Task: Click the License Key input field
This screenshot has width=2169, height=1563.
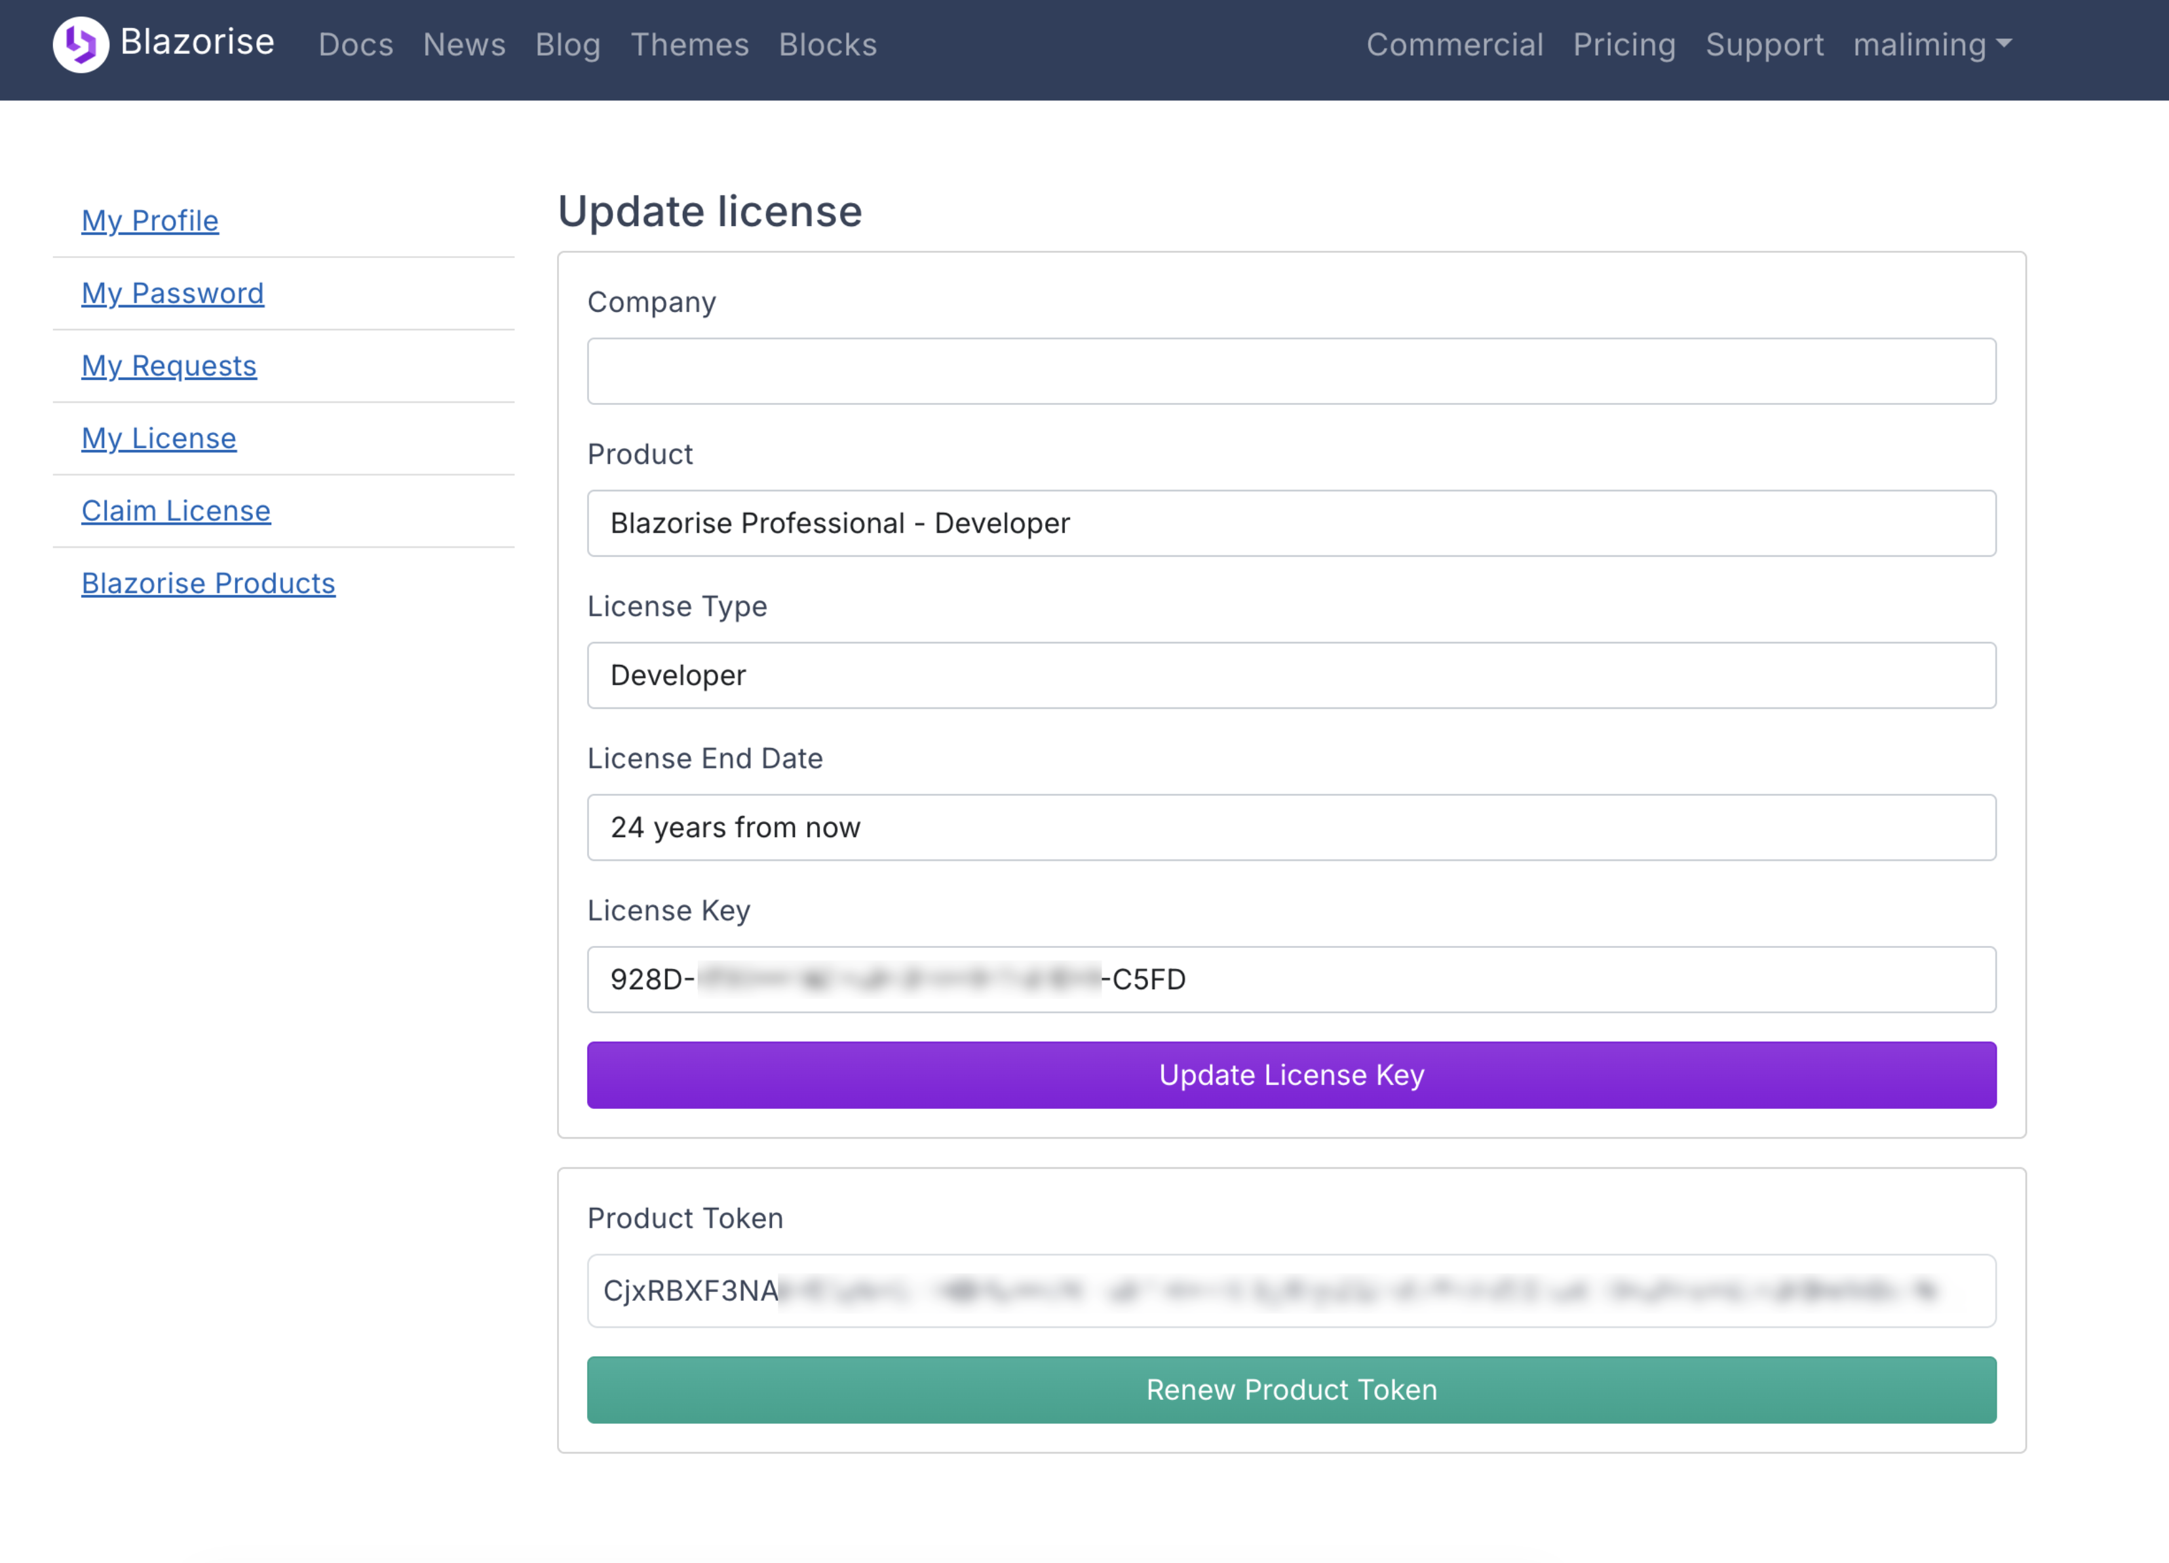Action: 1291,979
